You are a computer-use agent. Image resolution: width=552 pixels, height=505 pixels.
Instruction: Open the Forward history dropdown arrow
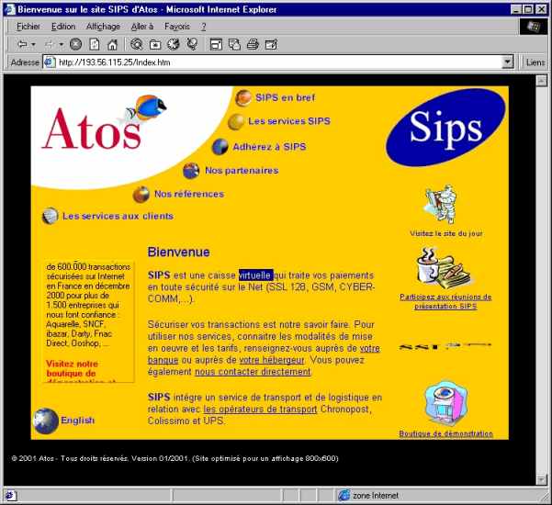tap(61, 44)
